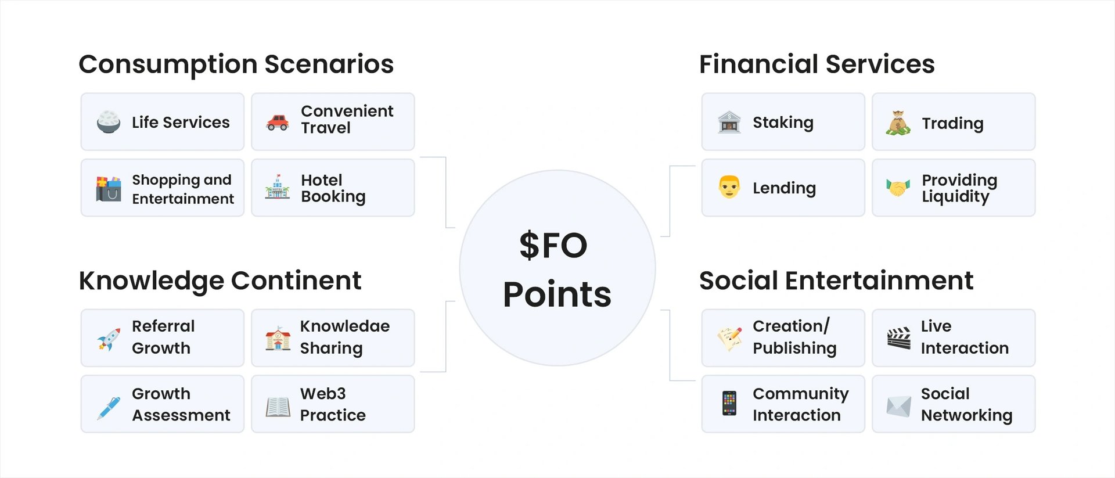The width and height of the screenshot is (1115, 478).
Task: Click the rocket Referral Growth icon
Action: tap(109, 339)
